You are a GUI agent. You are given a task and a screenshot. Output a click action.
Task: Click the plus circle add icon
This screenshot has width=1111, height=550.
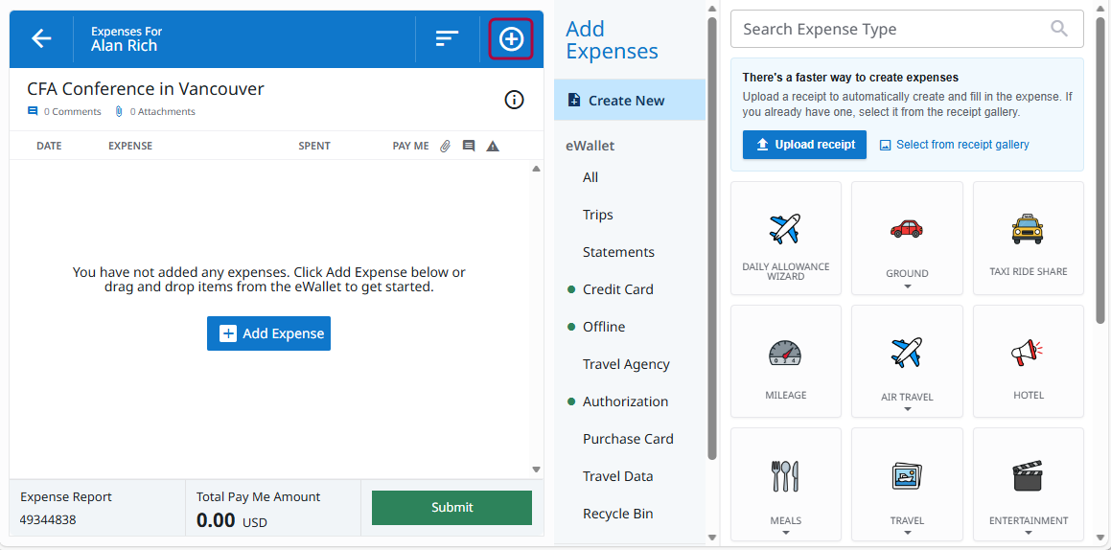point(511,38)
